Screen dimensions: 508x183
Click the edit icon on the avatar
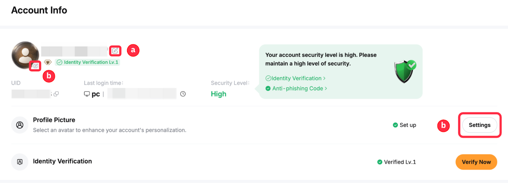click(35, 66)
